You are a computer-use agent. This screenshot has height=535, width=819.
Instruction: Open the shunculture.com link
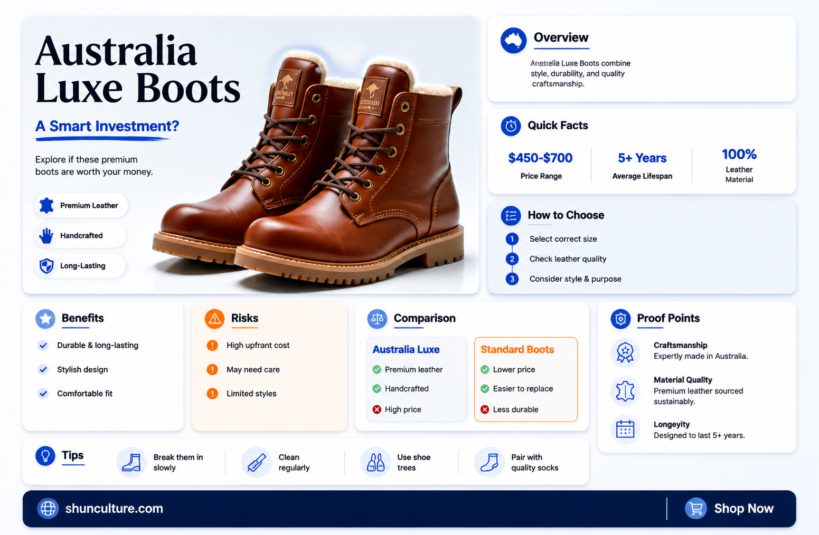pos(114,509)
